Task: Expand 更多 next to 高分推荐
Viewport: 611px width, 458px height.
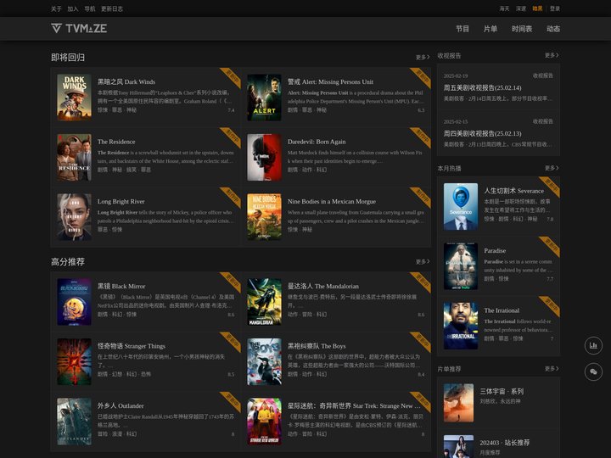Action: point(423,262)
